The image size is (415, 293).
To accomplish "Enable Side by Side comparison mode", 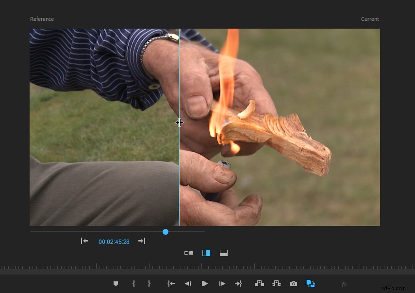I will tap(188, 253).
